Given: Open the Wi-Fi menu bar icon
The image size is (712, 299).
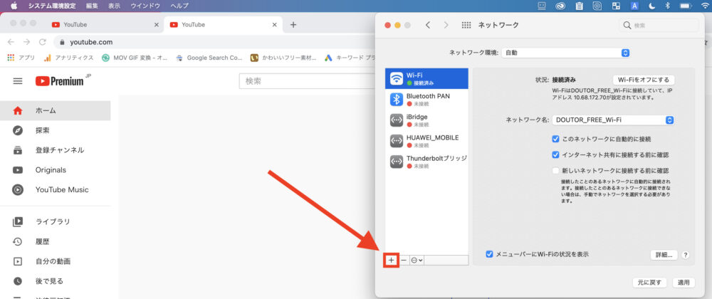Looking at the screenshot, I should [705, 6].
